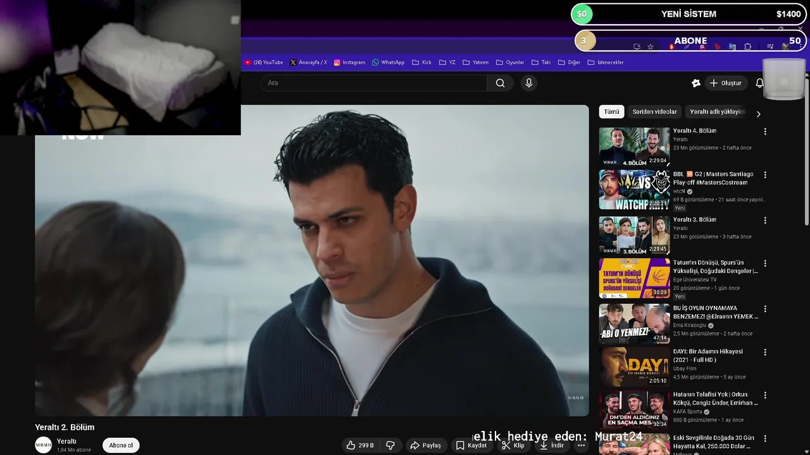Viewport: 810px width, 455px height.
Task: Select the Seriden videolar filter chip
Action: tap(654, 112)
